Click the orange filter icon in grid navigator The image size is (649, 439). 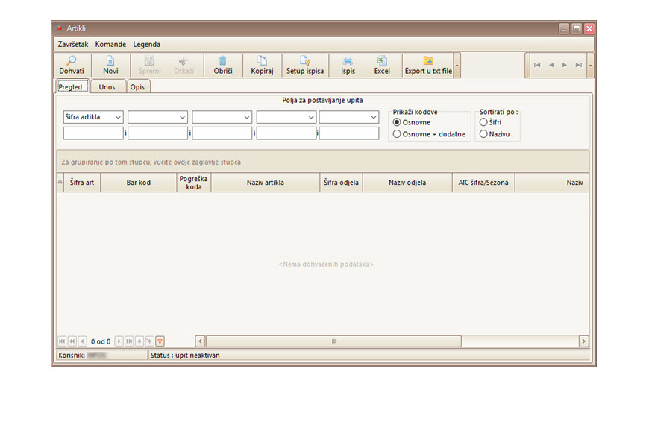point(160,341)
